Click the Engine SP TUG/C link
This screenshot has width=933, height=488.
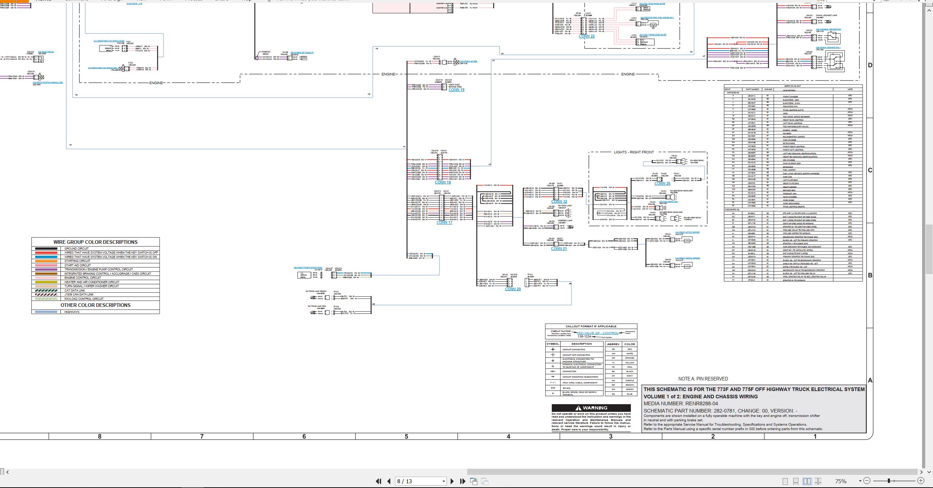302,52
